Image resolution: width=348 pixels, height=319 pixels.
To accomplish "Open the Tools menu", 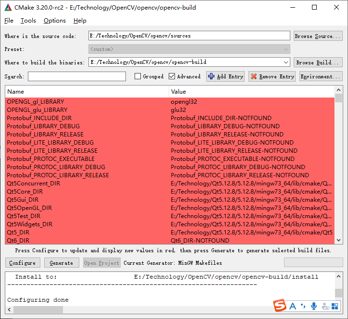I will [28, 21].
